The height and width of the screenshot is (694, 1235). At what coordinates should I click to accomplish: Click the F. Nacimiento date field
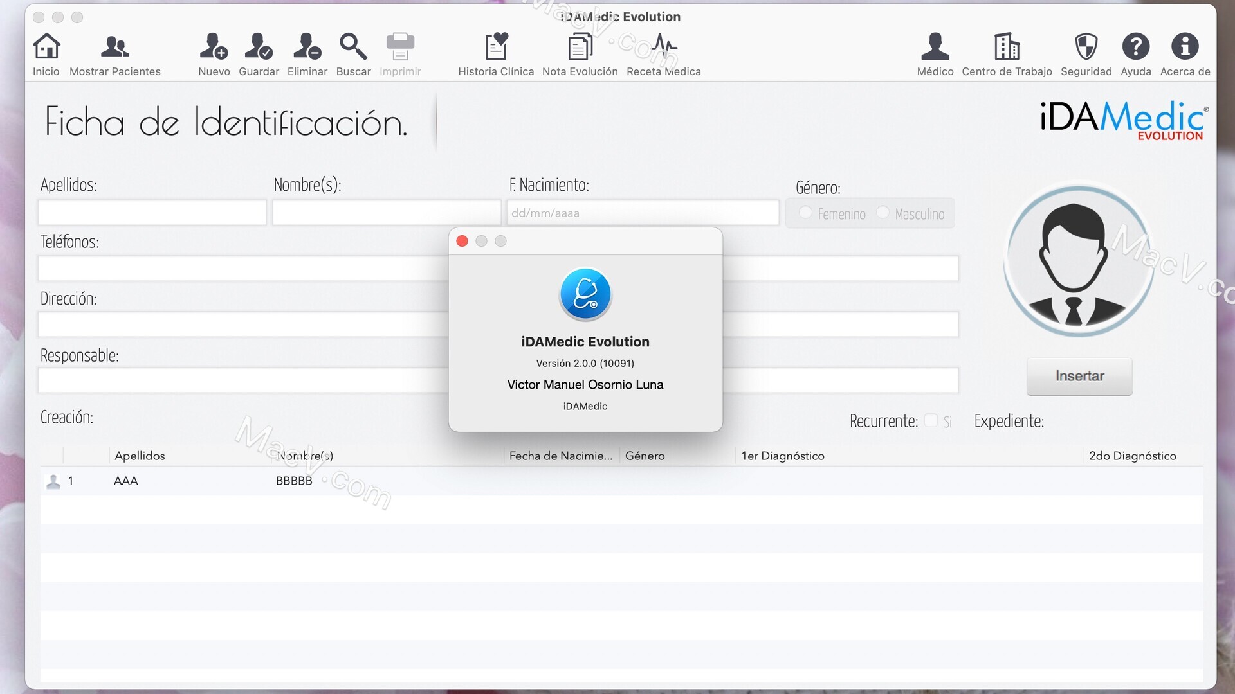[x=643, y=213]
